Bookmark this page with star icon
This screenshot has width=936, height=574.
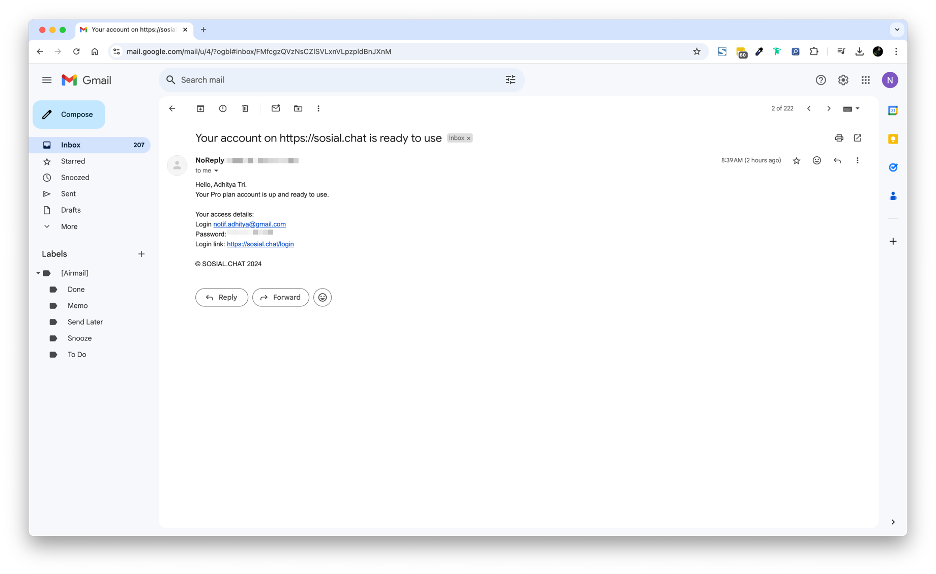click(x=696, y=51)
